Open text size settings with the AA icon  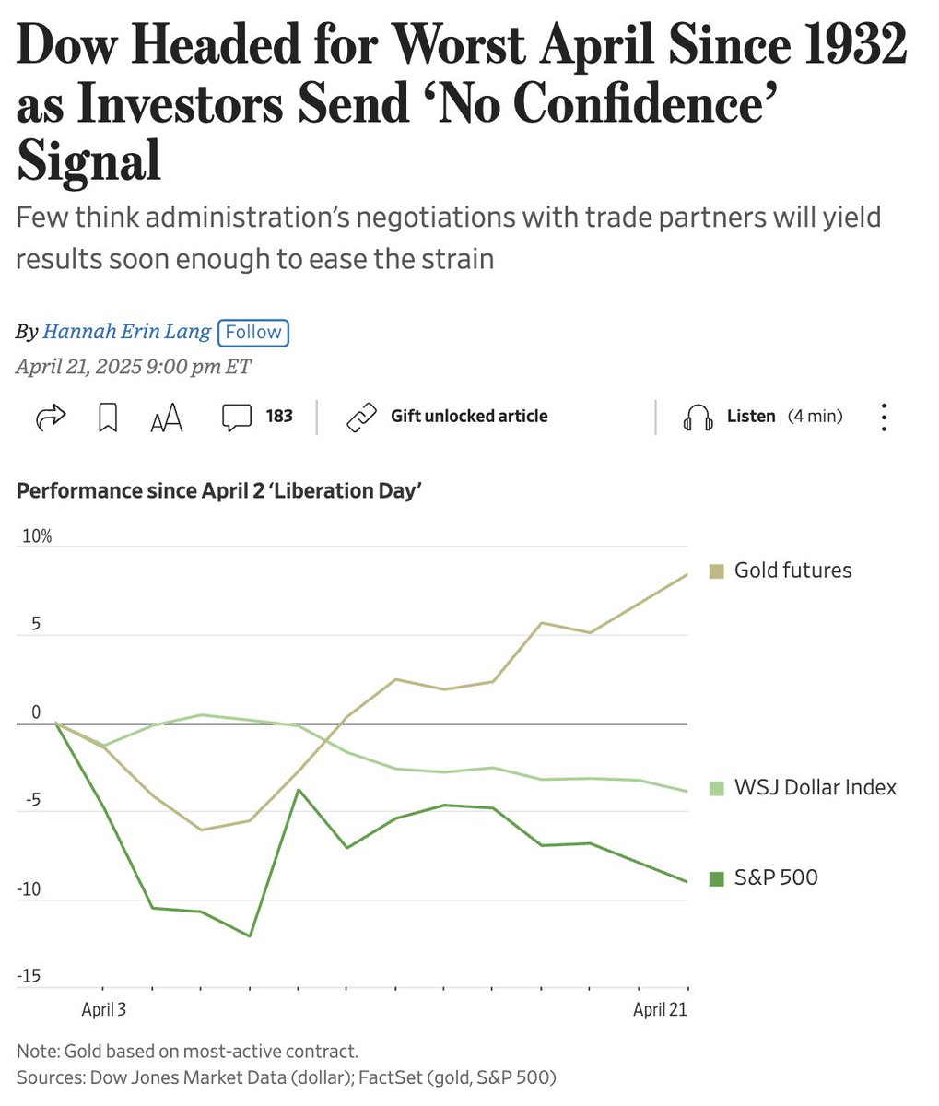pyautogui.click(x=167, y=418)
